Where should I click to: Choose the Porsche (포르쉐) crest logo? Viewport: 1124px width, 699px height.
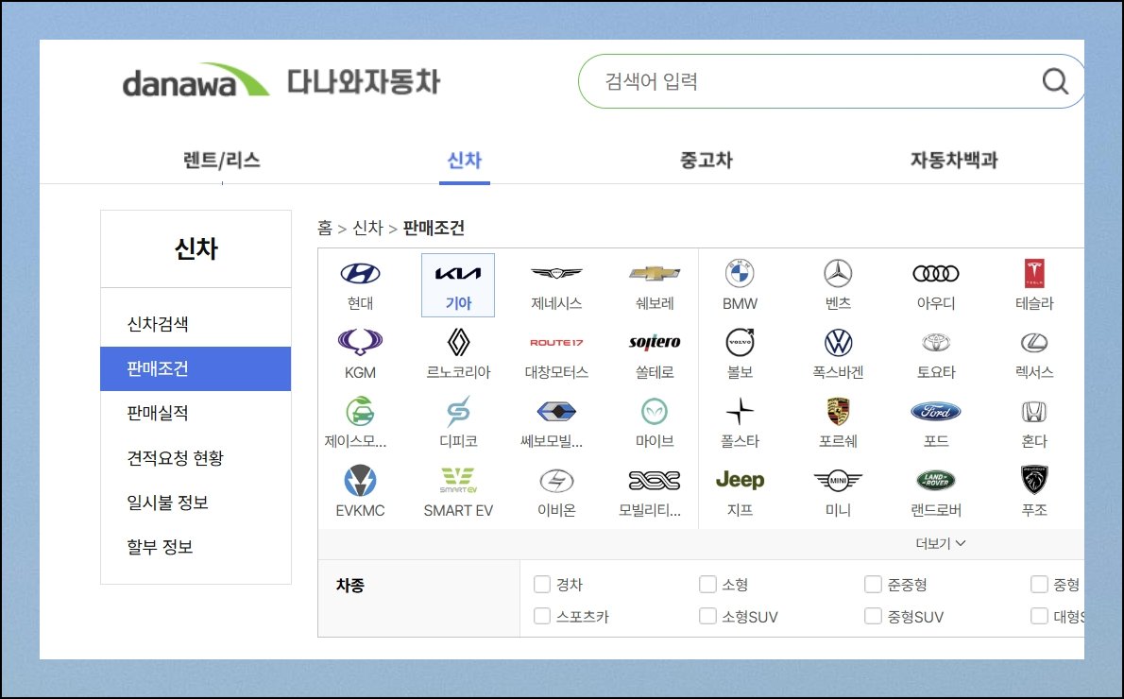[x=838, y=411]
